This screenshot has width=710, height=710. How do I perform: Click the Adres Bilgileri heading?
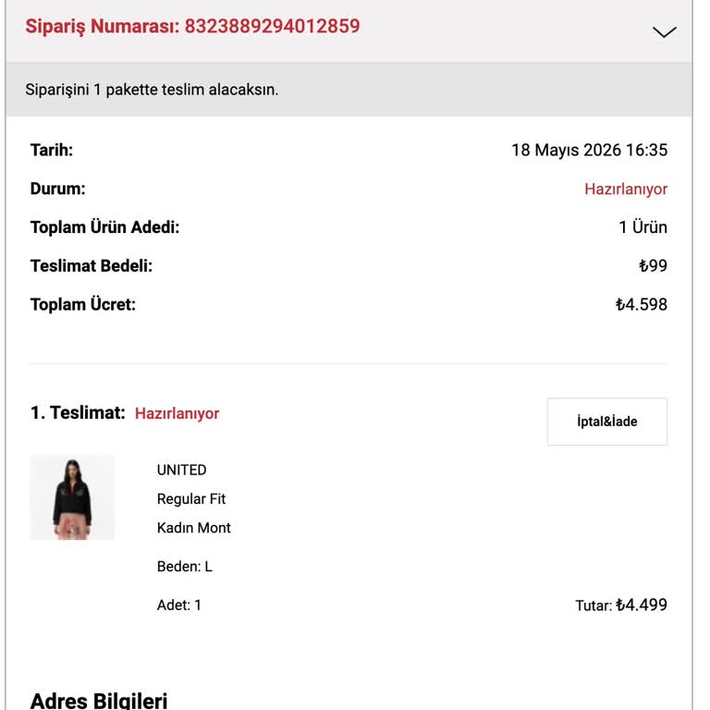pyautogui.click(x=99, y=700)
